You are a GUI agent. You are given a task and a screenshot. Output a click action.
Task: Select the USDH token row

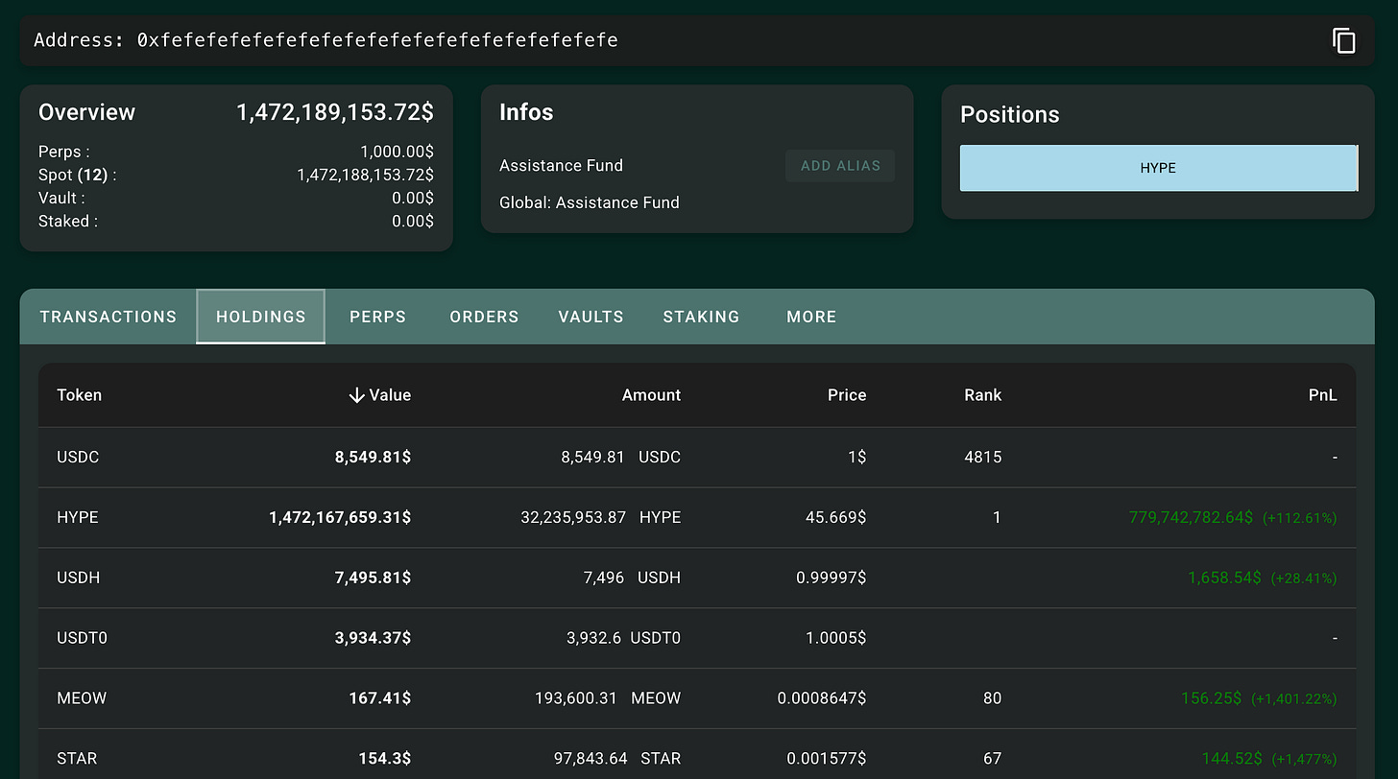point(697,578)
